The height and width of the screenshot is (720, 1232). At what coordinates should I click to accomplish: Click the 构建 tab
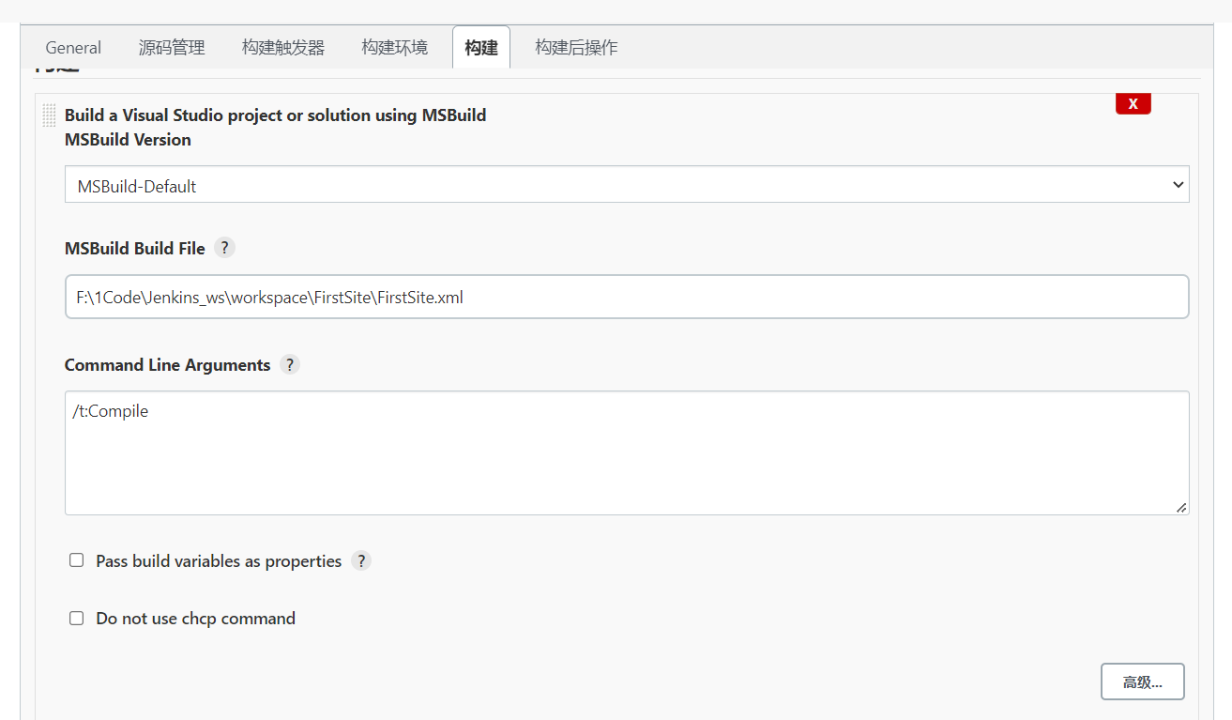(x=481, y=48)
